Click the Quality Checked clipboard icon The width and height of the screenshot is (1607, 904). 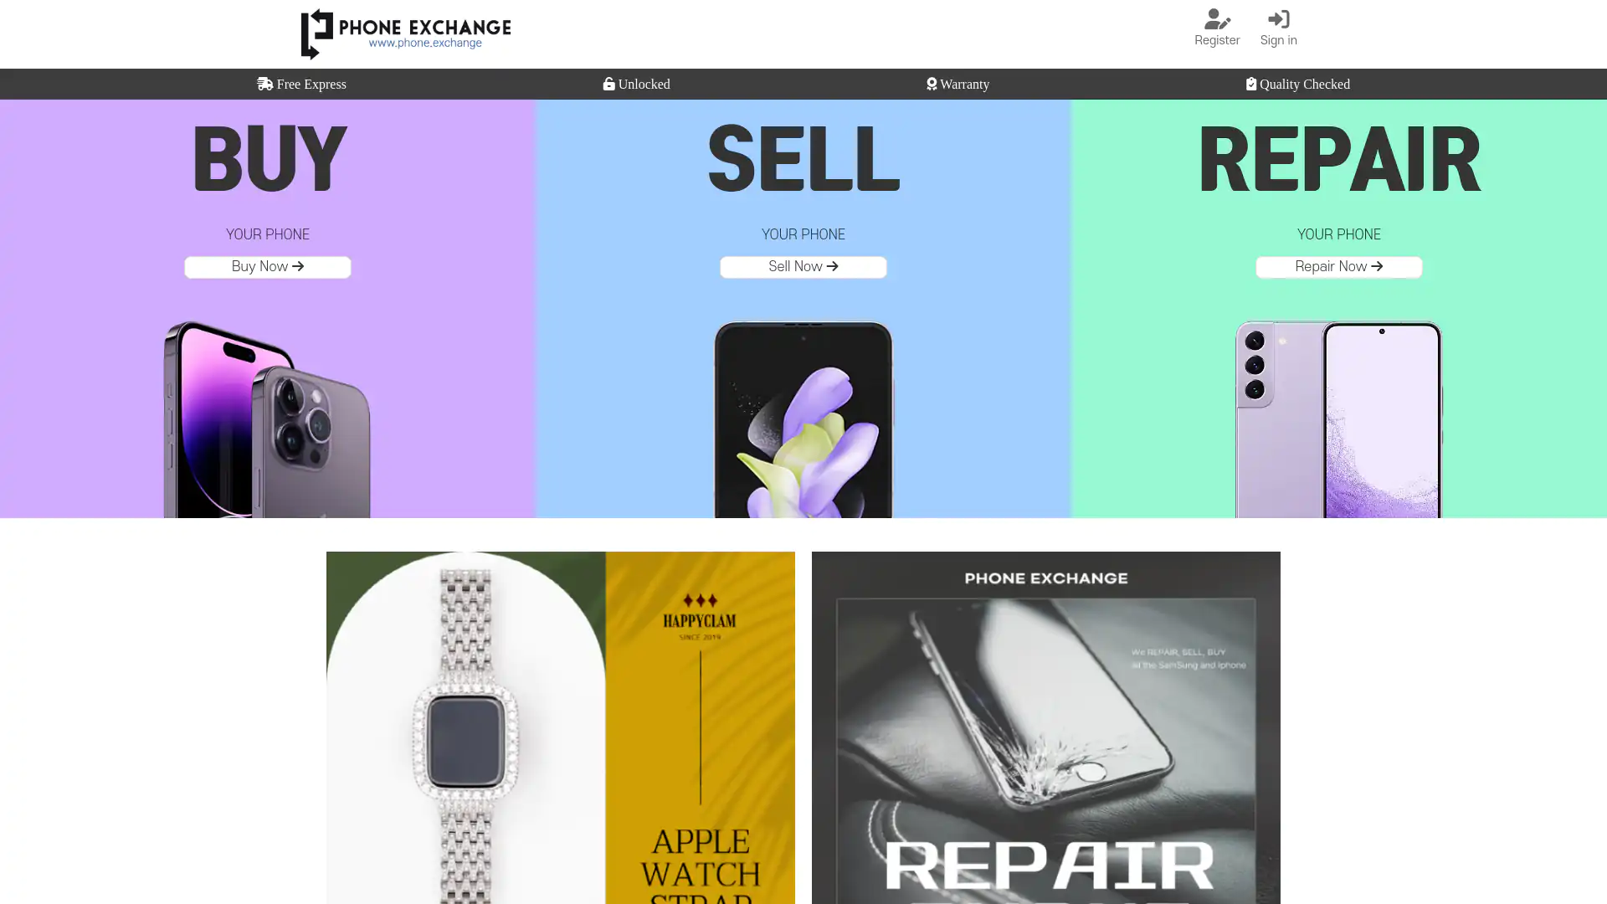pos(1251,84)
